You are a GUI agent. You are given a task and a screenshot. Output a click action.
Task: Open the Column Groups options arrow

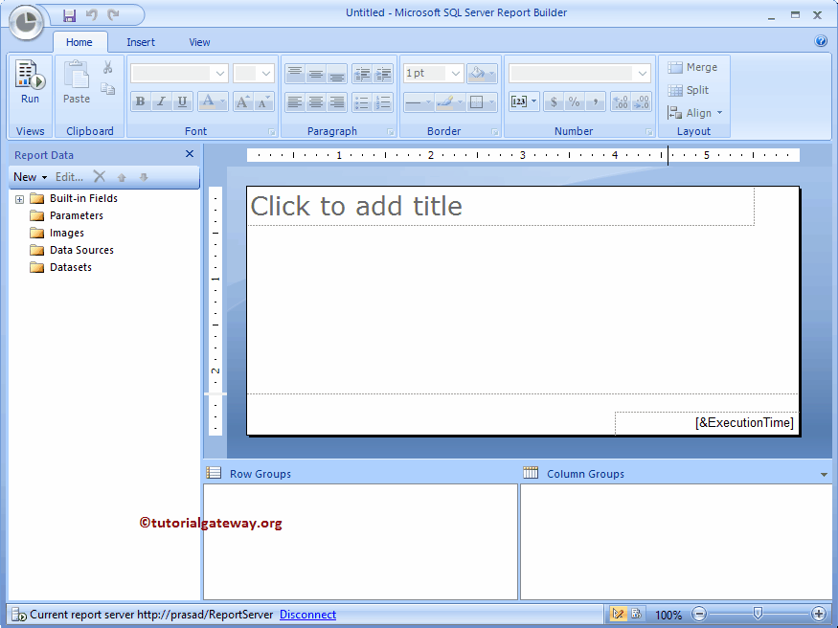(824, 474)
